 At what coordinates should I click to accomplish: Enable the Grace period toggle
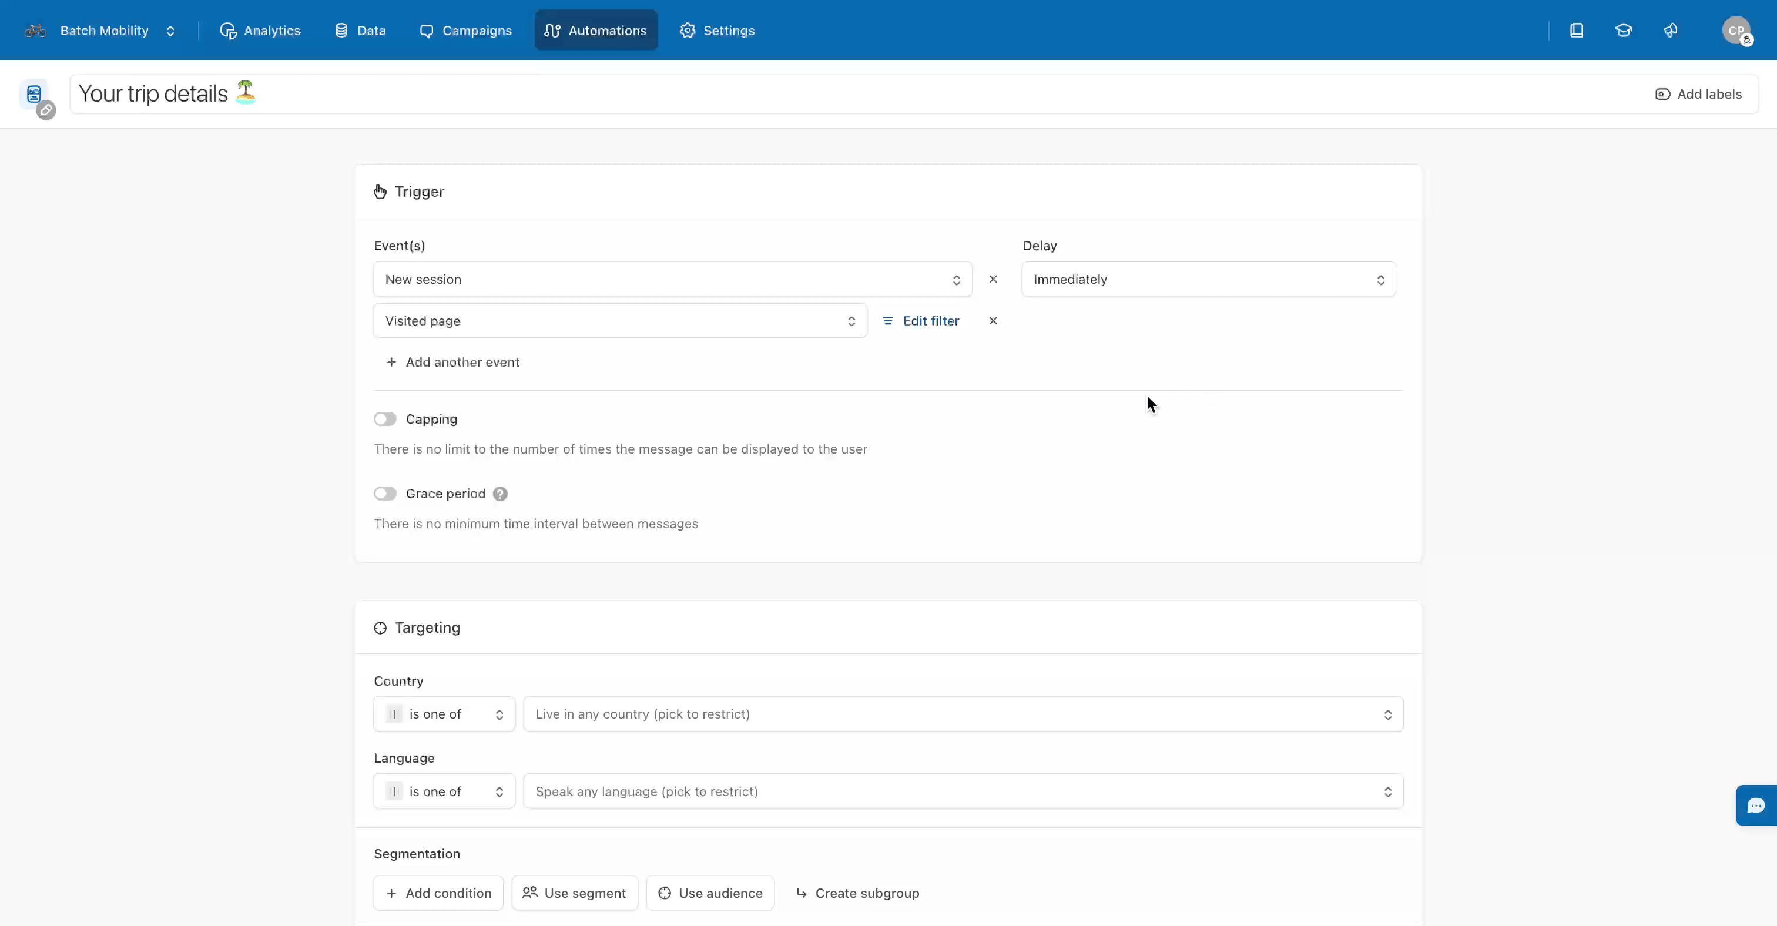click(x=385, y=494)
